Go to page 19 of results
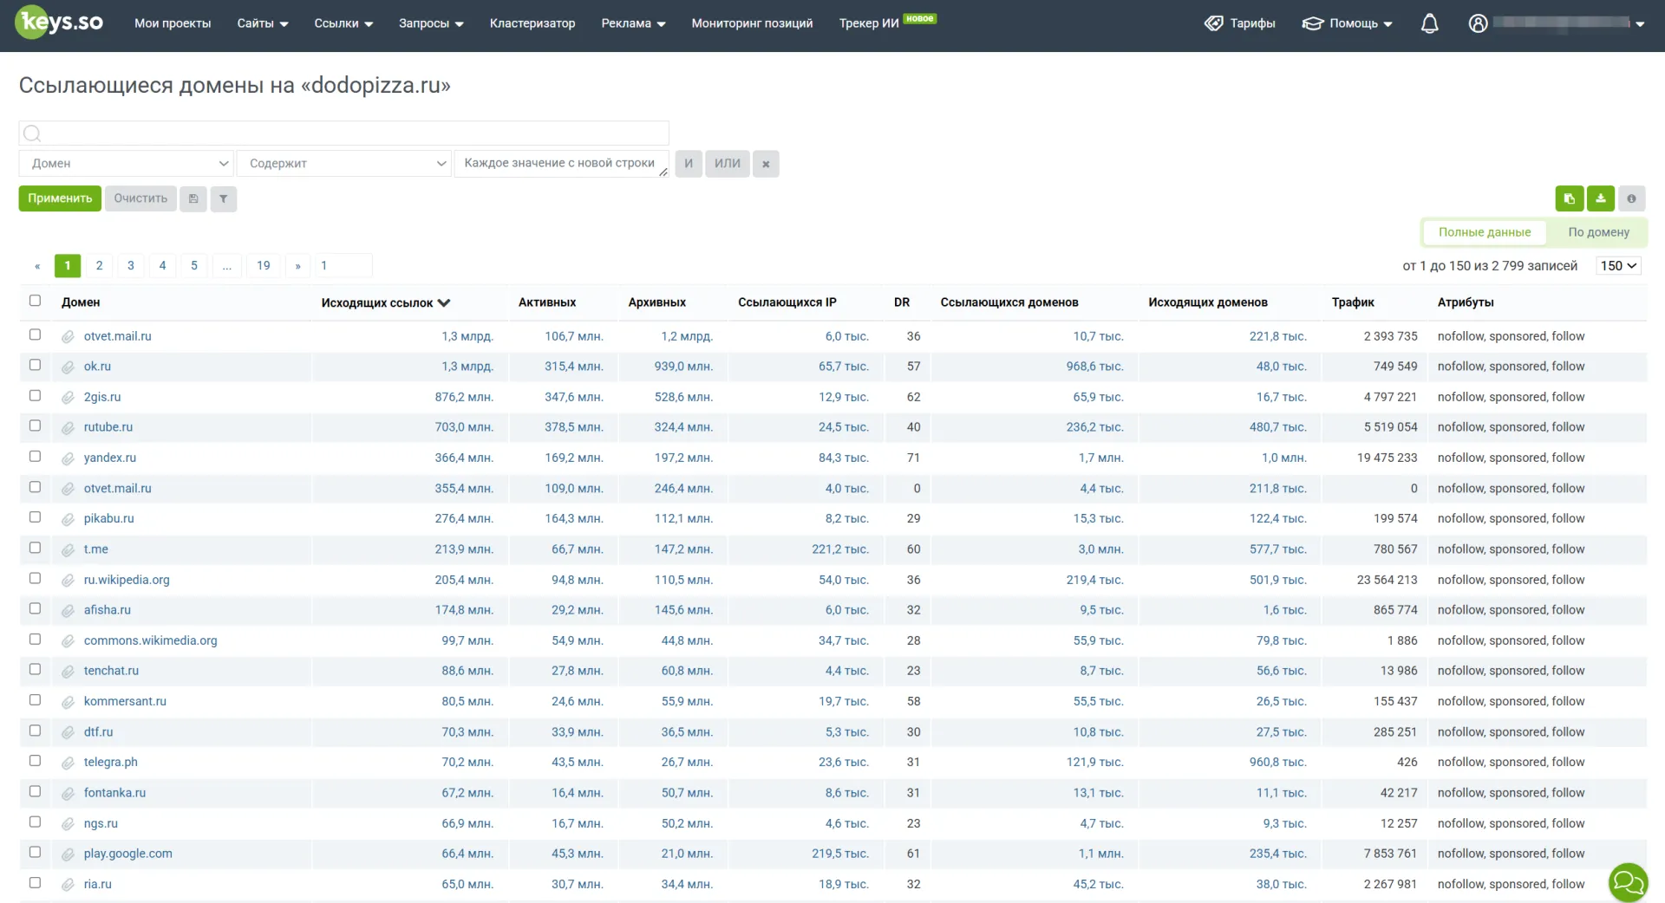This screenshot has width=1665, height=903. (264, 266)
